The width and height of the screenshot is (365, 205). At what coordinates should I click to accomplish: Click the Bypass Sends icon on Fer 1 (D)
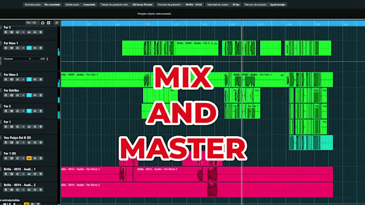[41, 158]
